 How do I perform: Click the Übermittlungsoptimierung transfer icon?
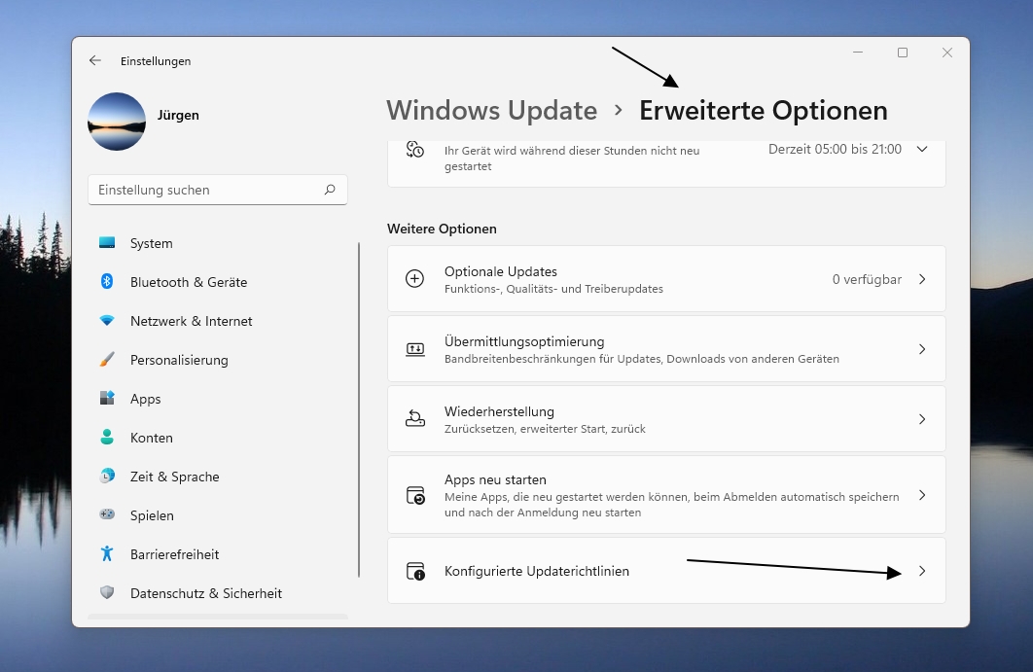pyautogui.click(x=415, y=349)
